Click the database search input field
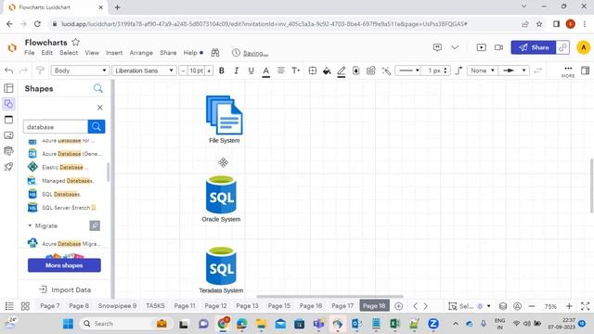 tap(56, 127)
